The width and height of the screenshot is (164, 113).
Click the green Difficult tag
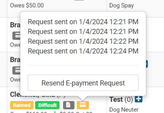point(48,105)
